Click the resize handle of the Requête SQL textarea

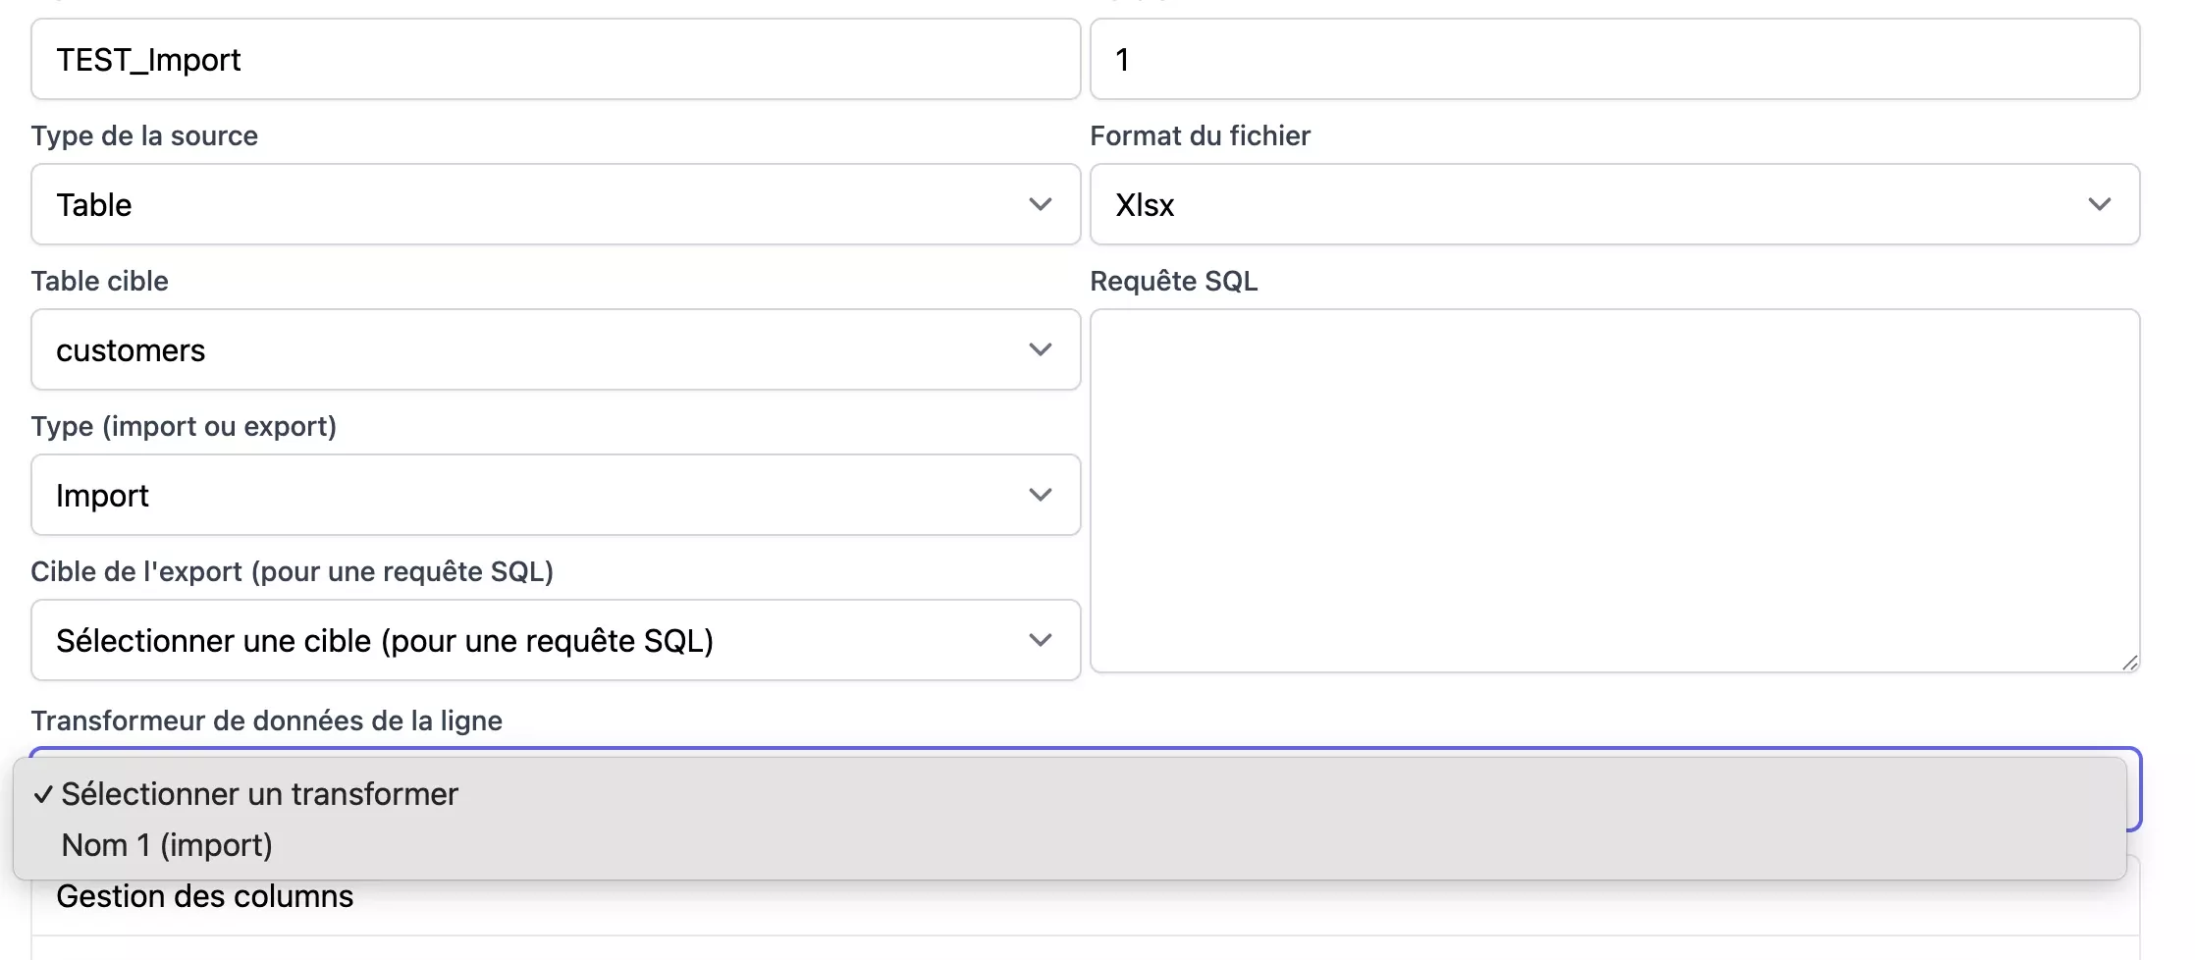pyautogui.click(x=2128, y=663)
